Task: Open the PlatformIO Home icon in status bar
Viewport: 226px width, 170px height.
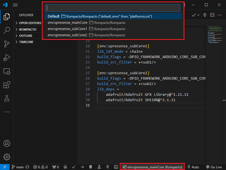Action: (x=65, y=167)
